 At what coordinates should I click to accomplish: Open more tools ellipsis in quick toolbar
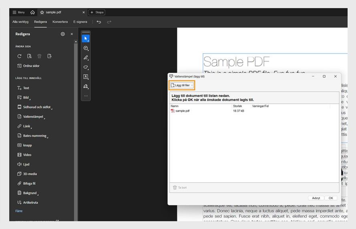(x=86, y=96)
